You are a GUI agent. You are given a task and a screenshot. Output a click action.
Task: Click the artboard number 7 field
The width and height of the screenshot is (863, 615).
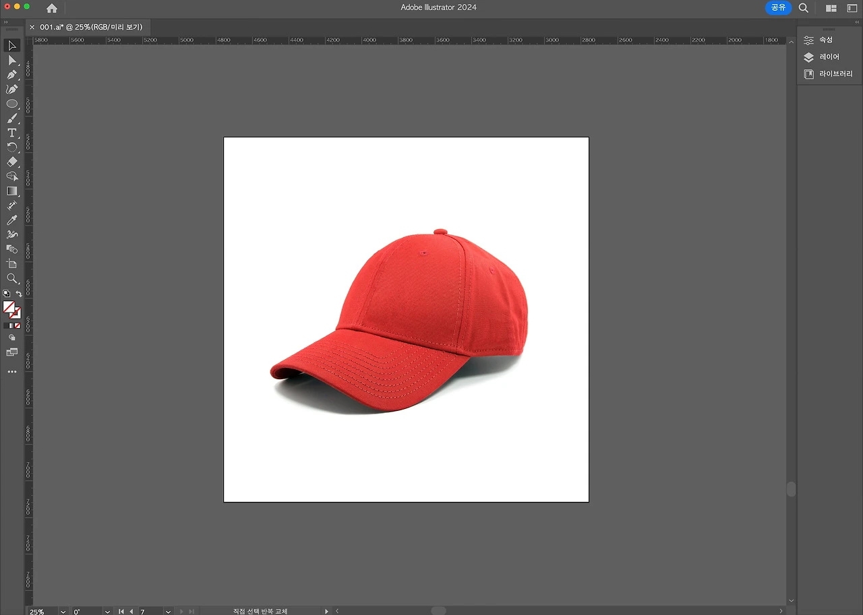150,611
